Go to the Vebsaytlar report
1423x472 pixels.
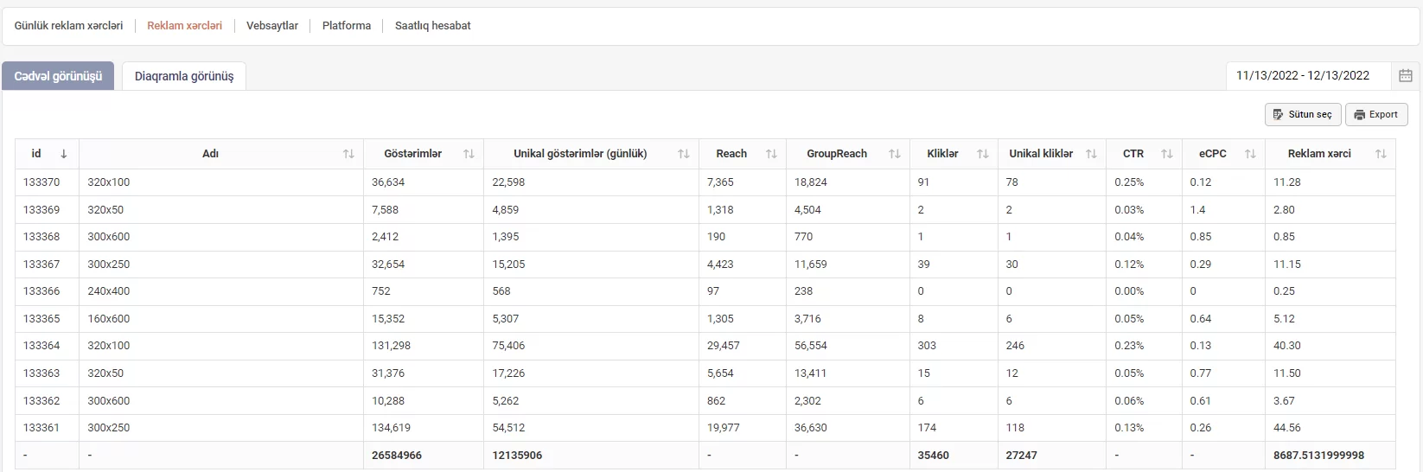[272, 26]
